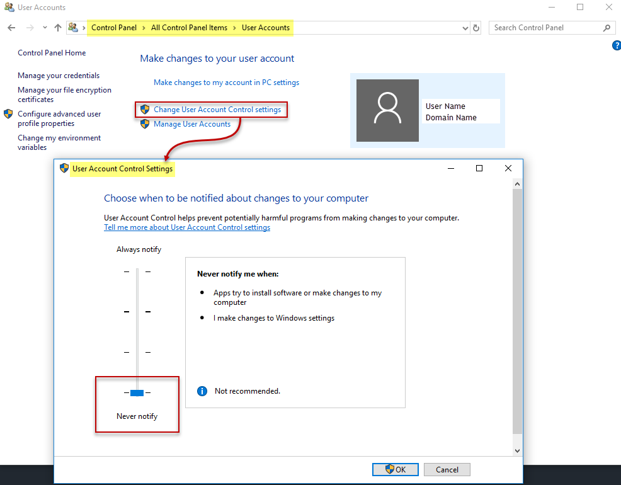Click Control Panel breadcrumb

tap(114, 28)
